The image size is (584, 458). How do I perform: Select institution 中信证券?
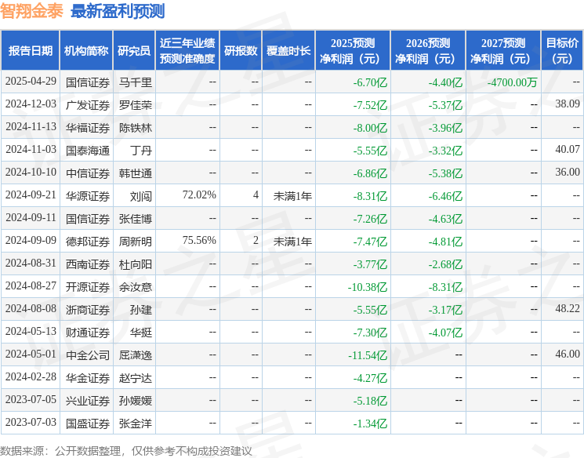pyautogui.click(x=88, y=173)
